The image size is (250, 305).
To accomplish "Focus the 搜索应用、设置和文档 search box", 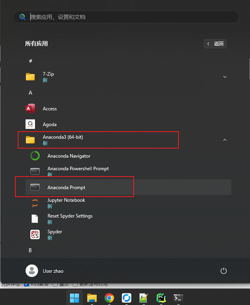I will 126,17.
